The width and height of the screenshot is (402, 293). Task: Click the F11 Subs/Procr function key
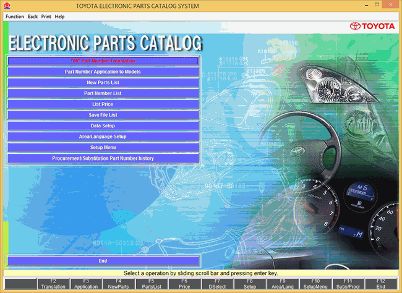[x=348, y=284]
